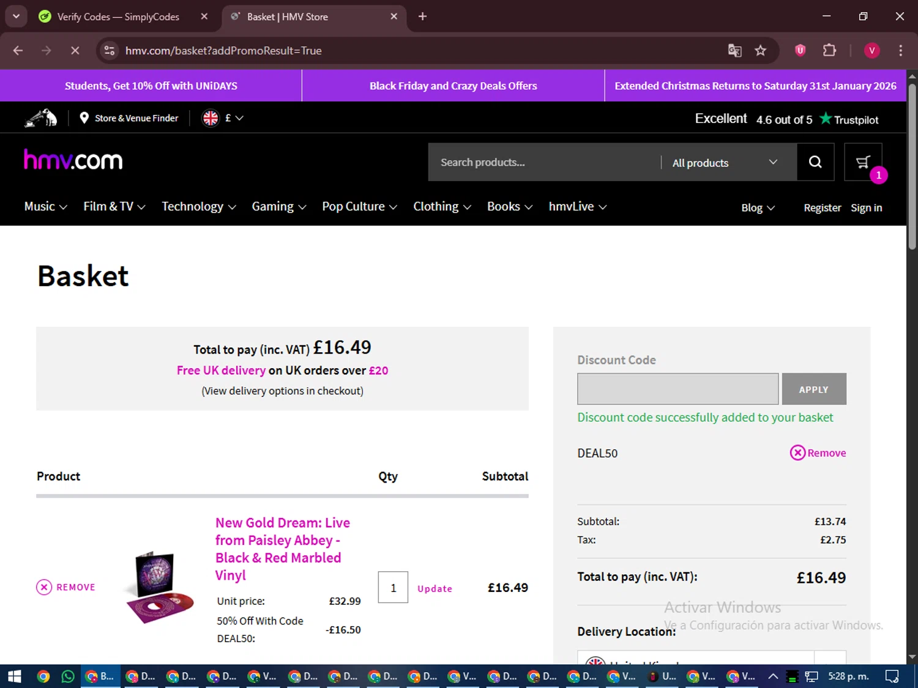The height and width of the screenshot is (688, 918).
Task: Open a new browser tab
Action: coord(422,17)
